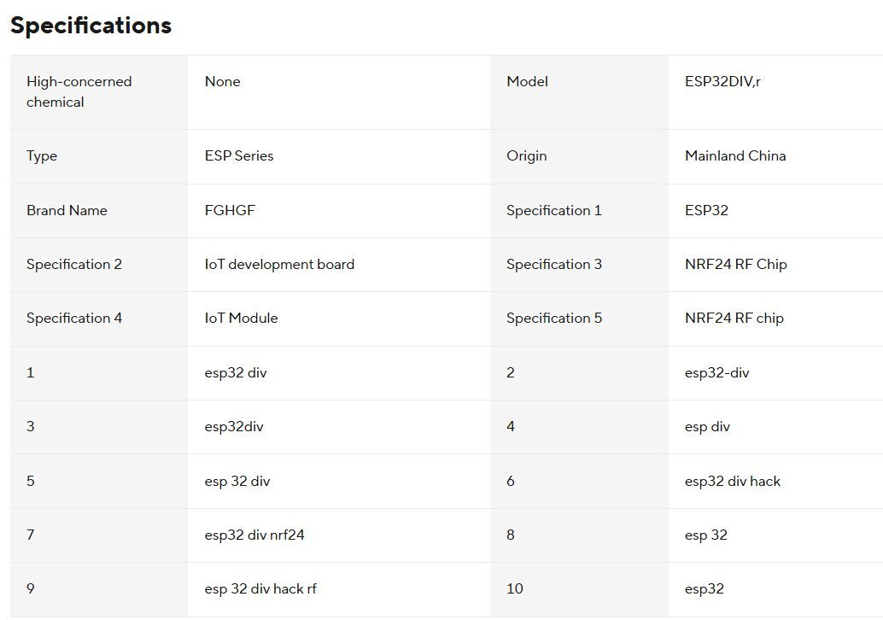Viewport: 883px width, 620px height.
Task: Click the Specifications heading
Action: click(91, 26)
